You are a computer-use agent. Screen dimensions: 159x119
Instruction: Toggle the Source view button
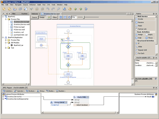click(x=34, y=17)
